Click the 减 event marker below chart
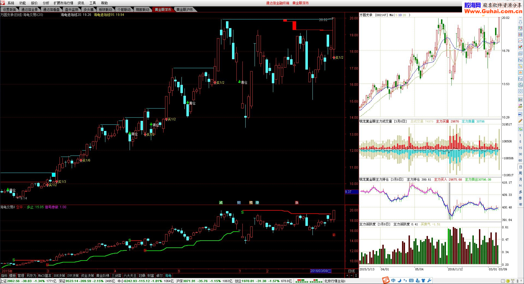This screenshot has width=524, height=284. (221, 202)
